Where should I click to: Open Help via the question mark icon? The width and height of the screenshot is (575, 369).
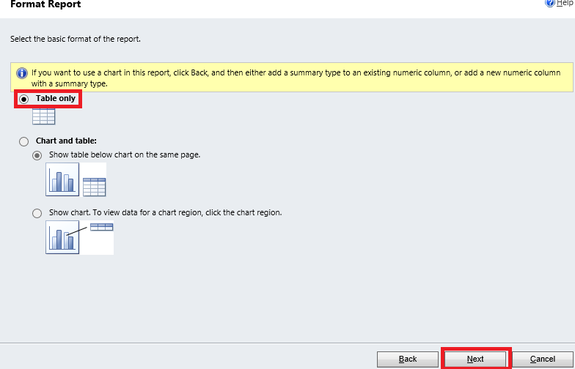pos(550,3)
